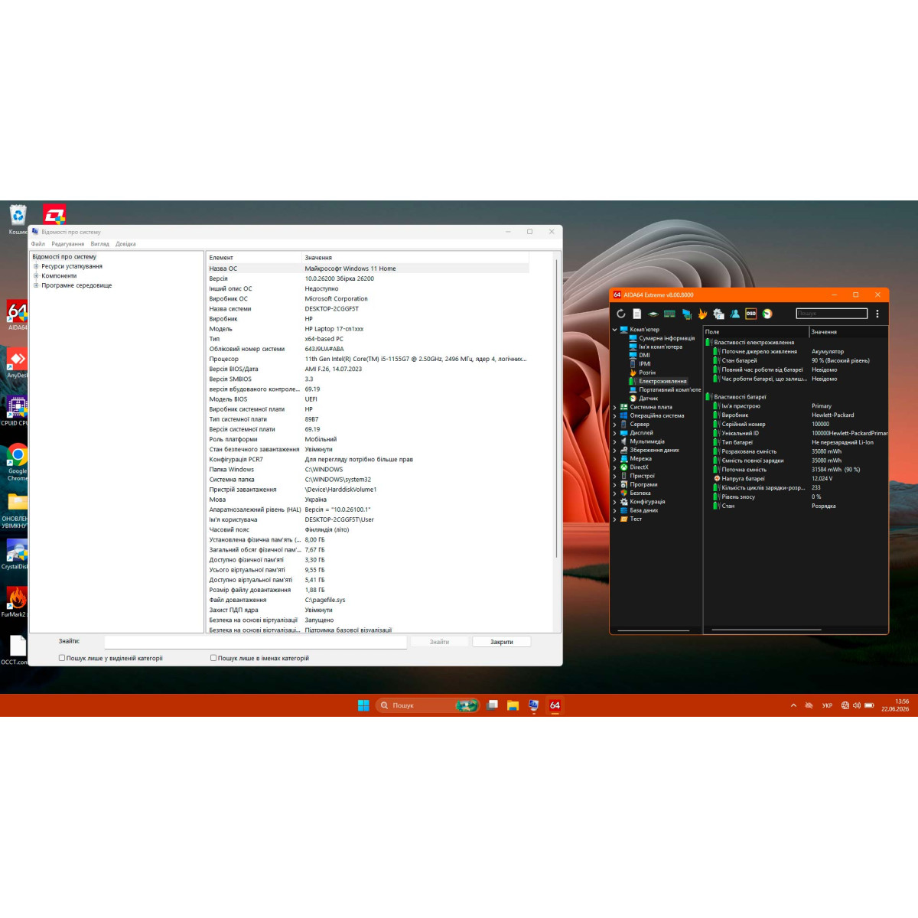The width and height of the screenshot is (918, 918).
Task: Click the 'Знайти' search button
Action: pos(439,642)
